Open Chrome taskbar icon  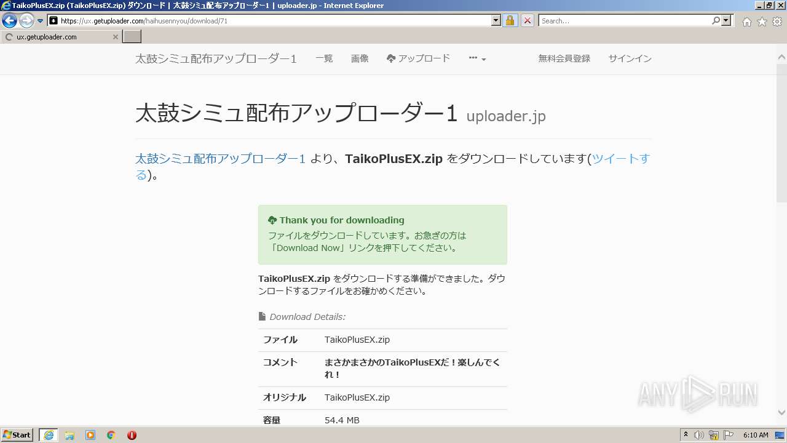tap(111, 435)
